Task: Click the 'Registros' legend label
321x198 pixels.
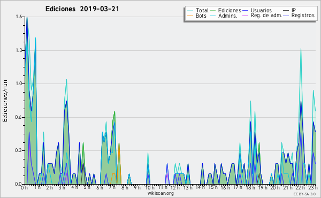Action: (303, 16)
